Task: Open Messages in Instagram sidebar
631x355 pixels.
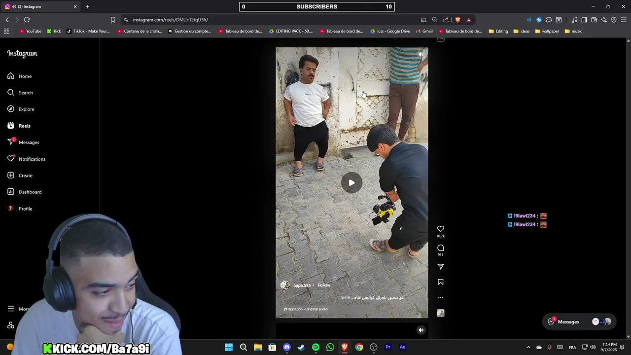Action: click(x=23, y=142)
